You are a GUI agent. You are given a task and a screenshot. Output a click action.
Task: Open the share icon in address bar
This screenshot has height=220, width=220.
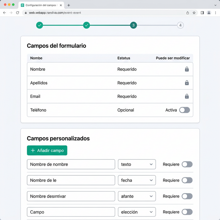tap(187, 13)
